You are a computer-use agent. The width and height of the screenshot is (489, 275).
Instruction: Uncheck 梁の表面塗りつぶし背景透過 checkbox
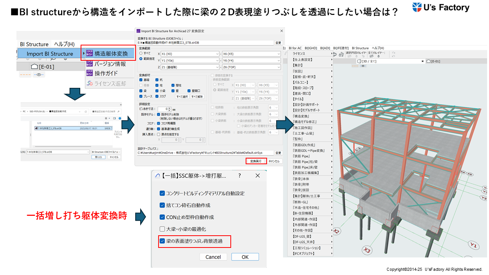(x=162, y=241)
